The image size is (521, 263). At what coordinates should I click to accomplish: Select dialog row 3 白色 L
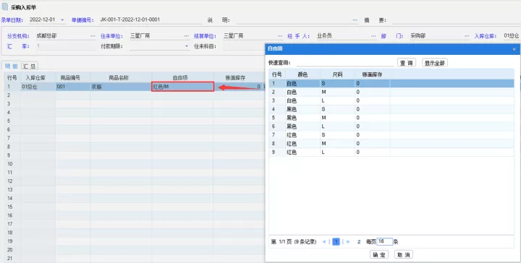click(x=391, y=101)
